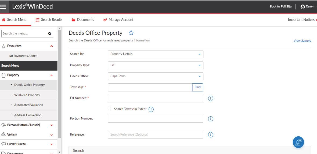The height and width of the screenshot is (154, 317).
Task: Click the Person section icon
Action: [x=3, y=125]
